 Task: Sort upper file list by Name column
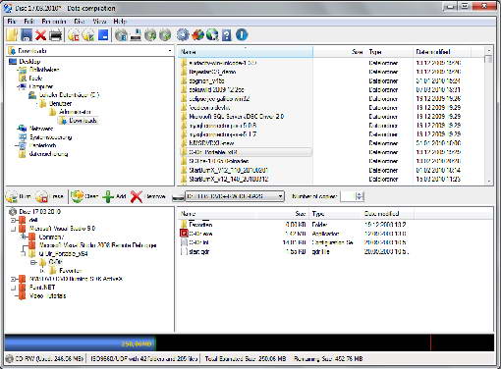[x=246, y=52]
